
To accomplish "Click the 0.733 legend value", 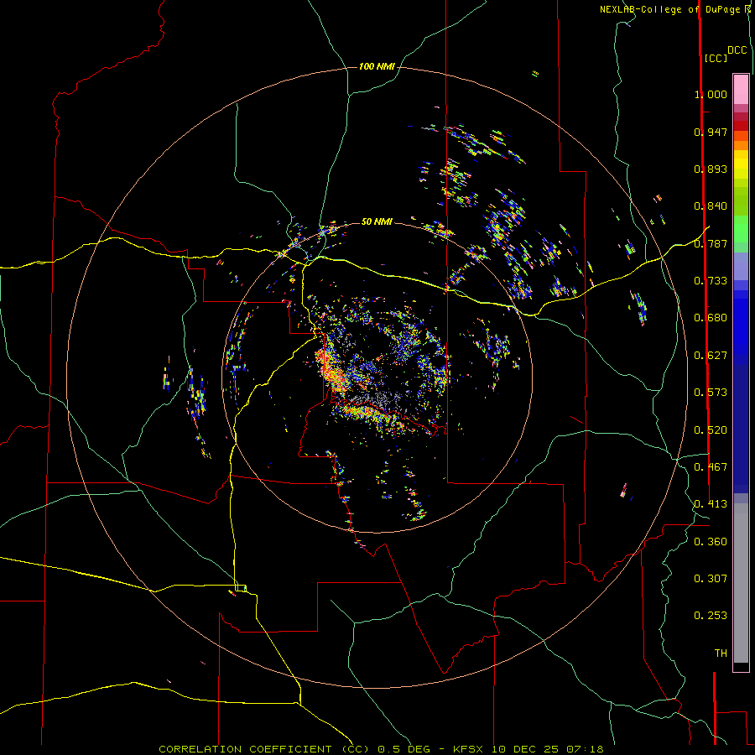I will point(711,281).
